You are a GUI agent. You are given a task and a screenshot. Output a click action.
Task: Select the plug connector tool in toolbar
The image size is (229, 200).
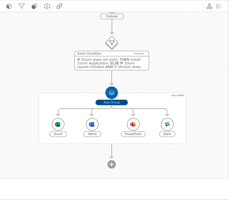point(59,6)
